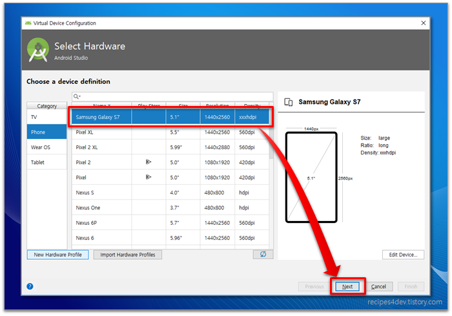
Task: Click the Next button
Action: tap(347, 286)
